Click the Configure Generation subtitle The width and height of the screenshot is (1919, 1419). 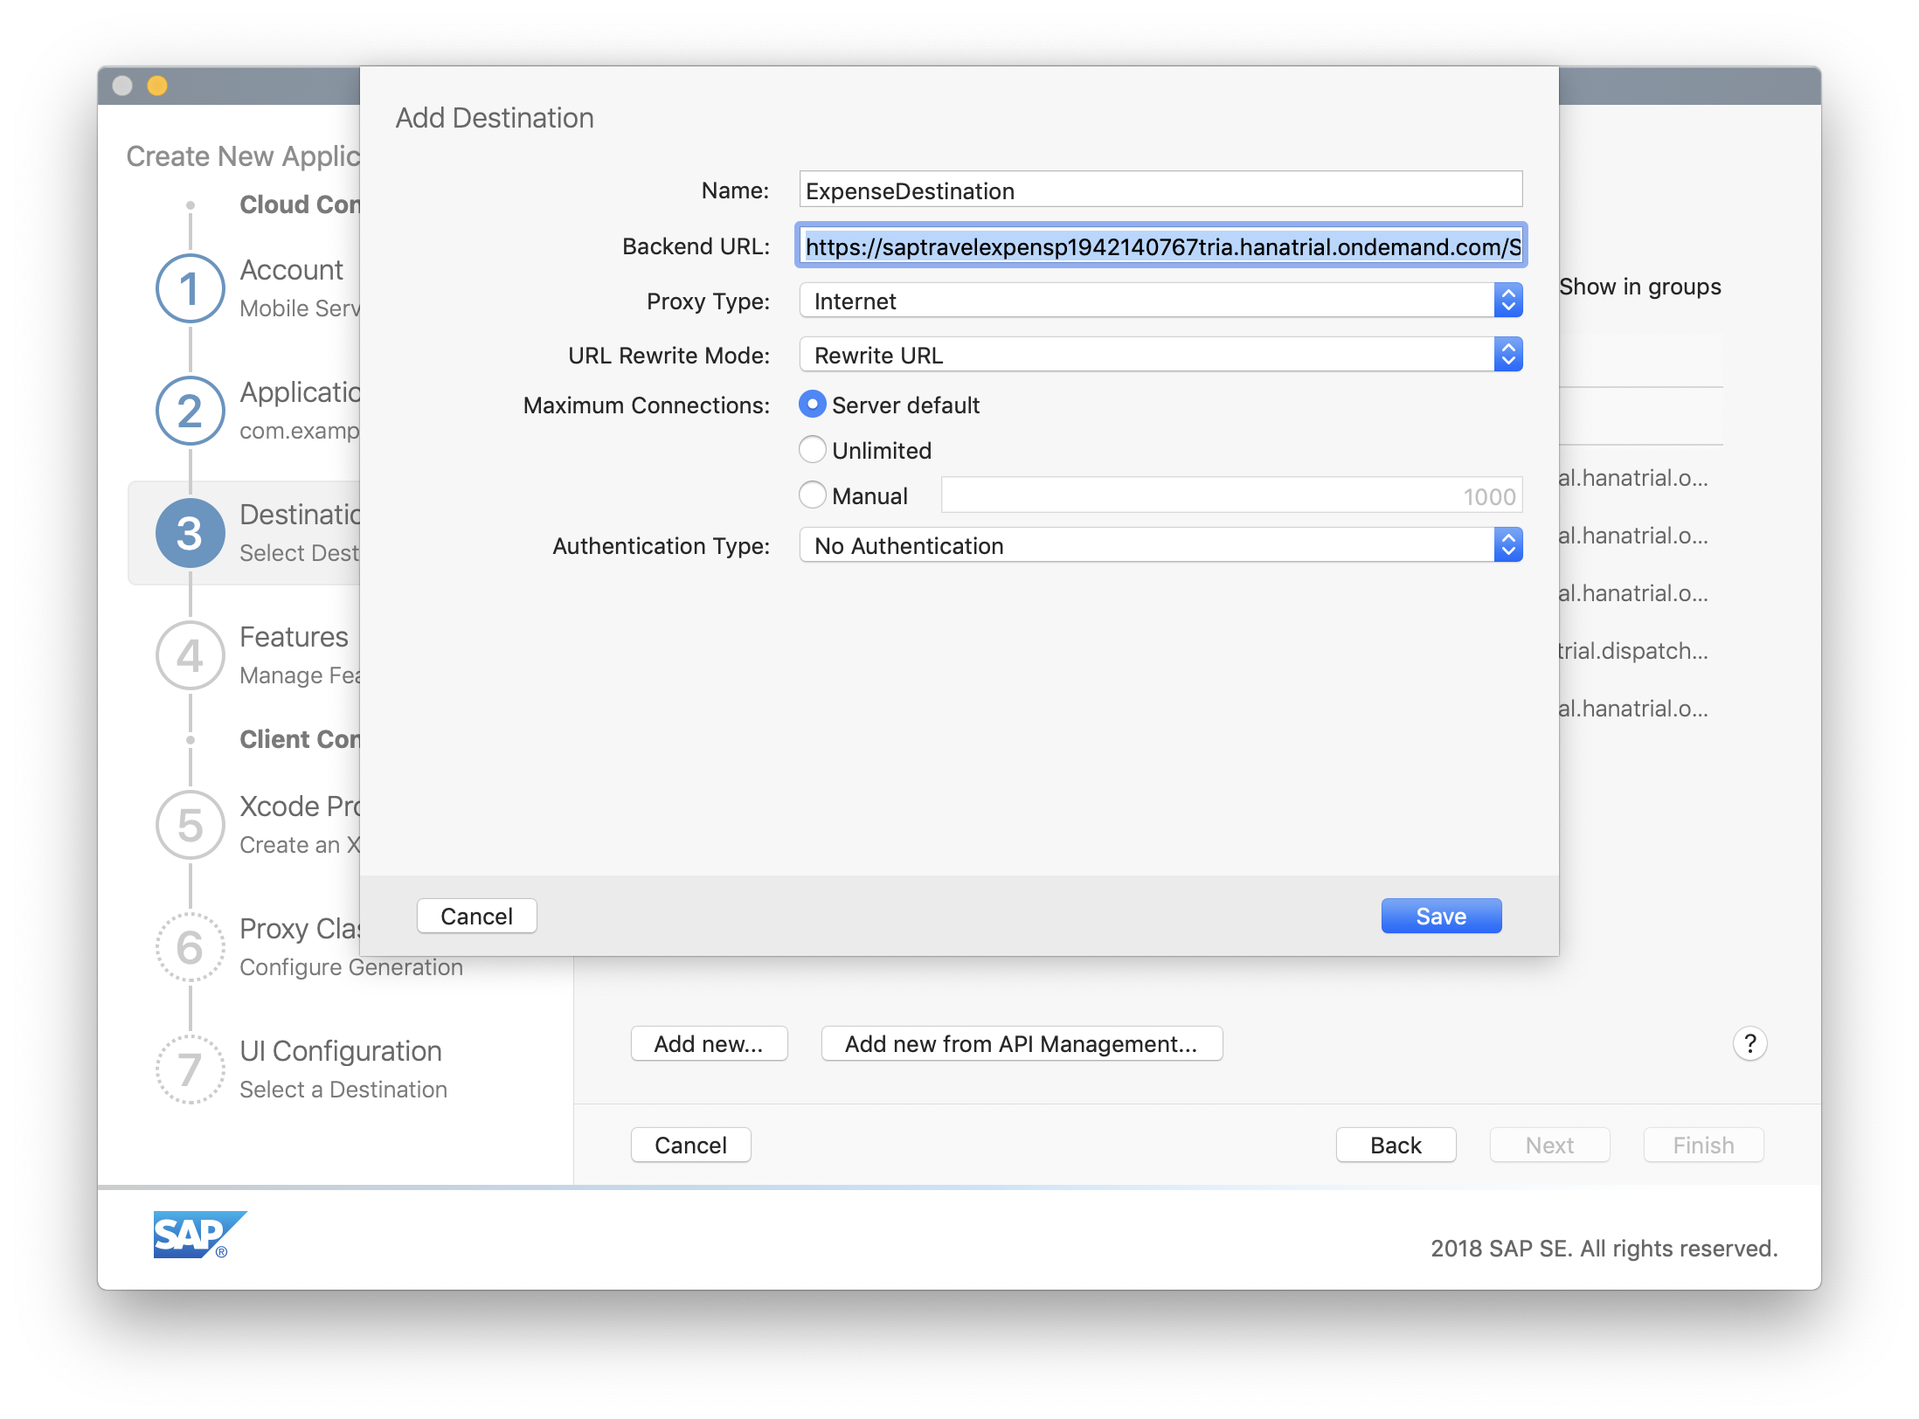[x=351, y=966]
